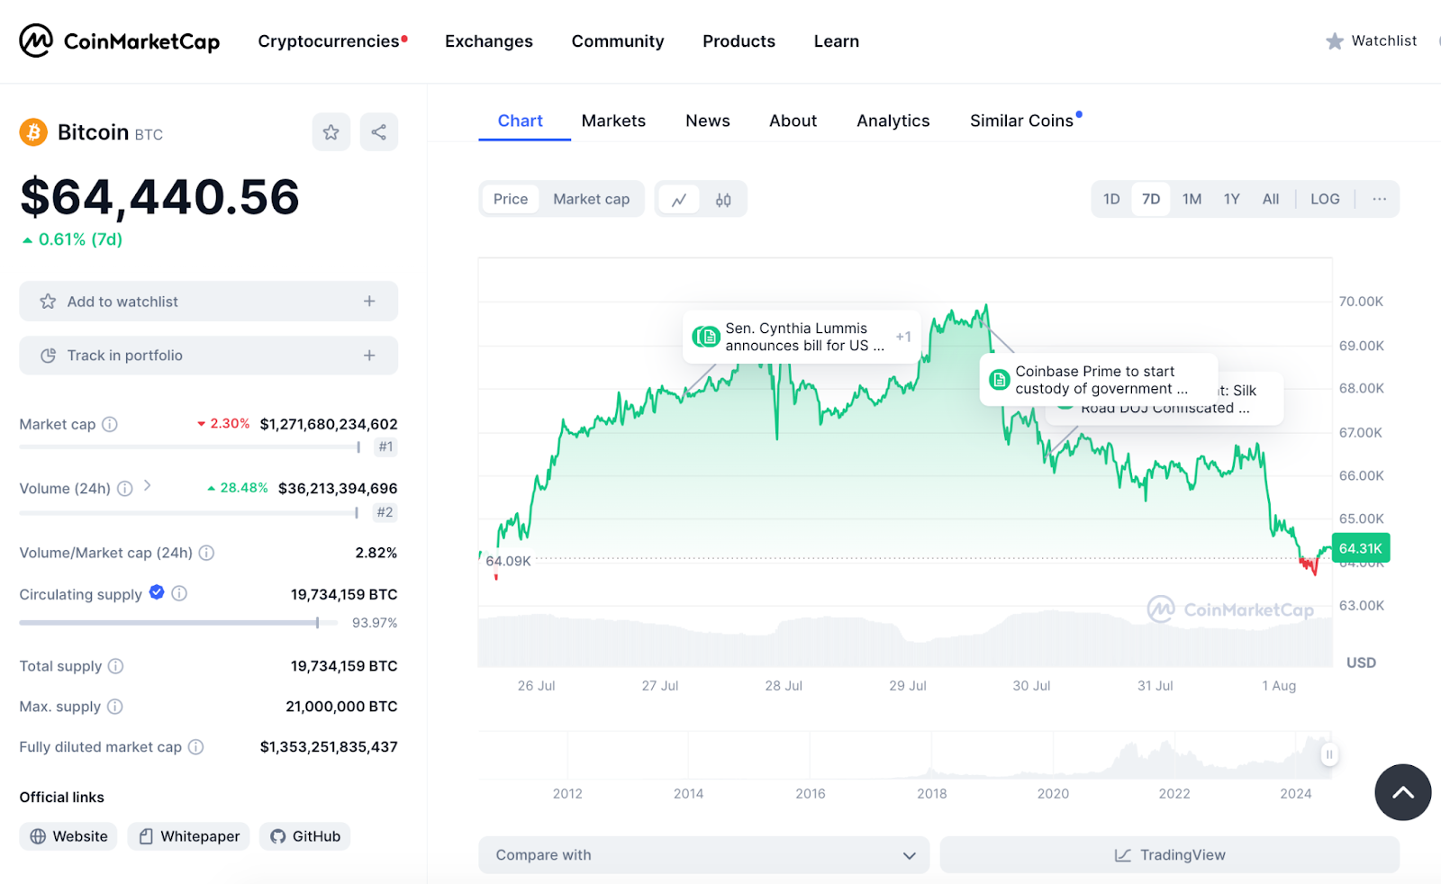
Task: Open Products menu
Action: 739,41
